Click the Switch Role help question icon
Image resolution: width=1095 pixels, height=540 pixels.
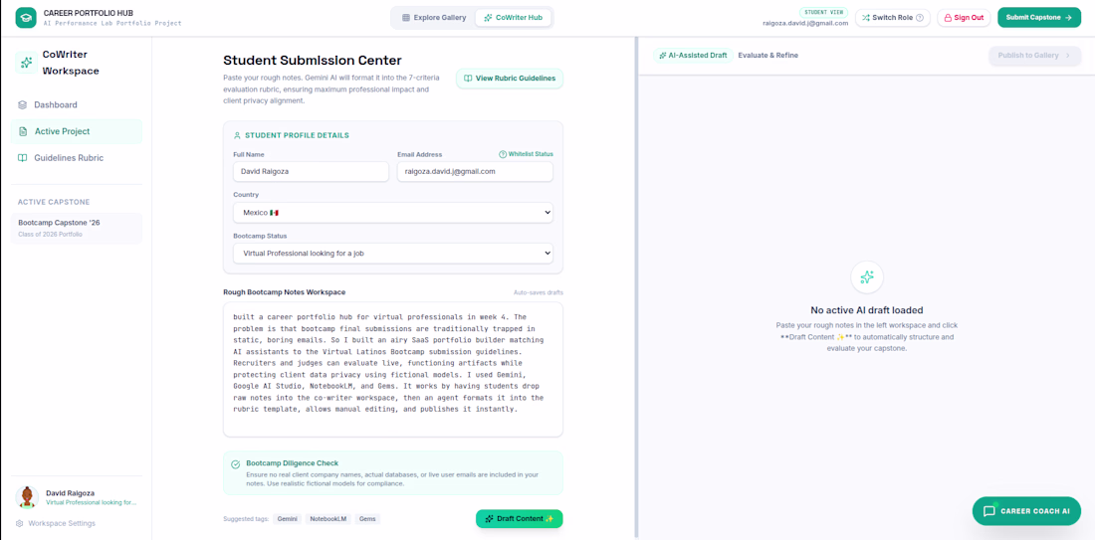coord(920,18)
